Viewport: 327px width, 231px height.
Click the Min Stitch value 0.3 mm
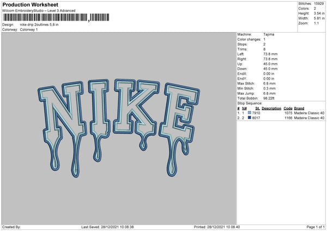[269, 89]
